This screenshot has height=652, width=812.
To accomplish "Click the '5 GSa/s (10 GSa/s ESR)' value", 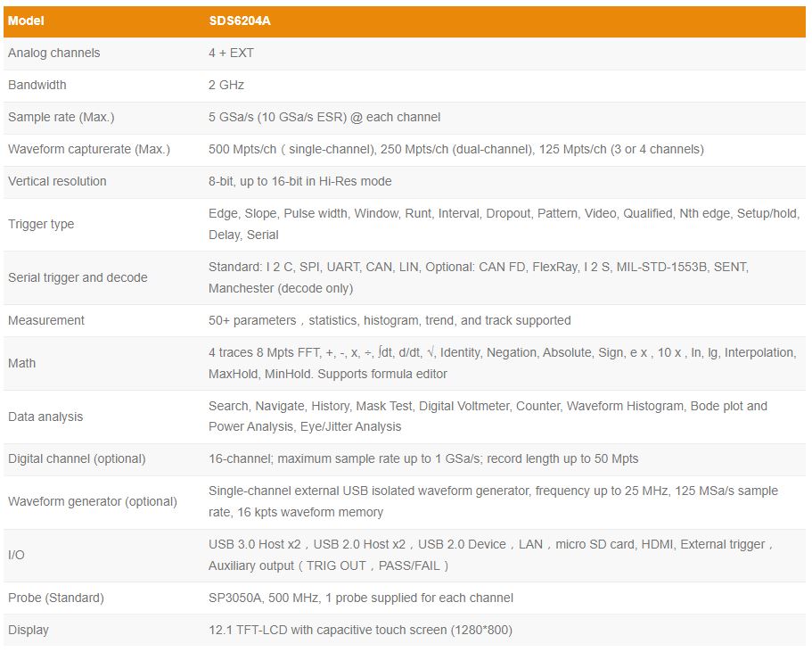I will pyautogui.click(x=324, y=117).
